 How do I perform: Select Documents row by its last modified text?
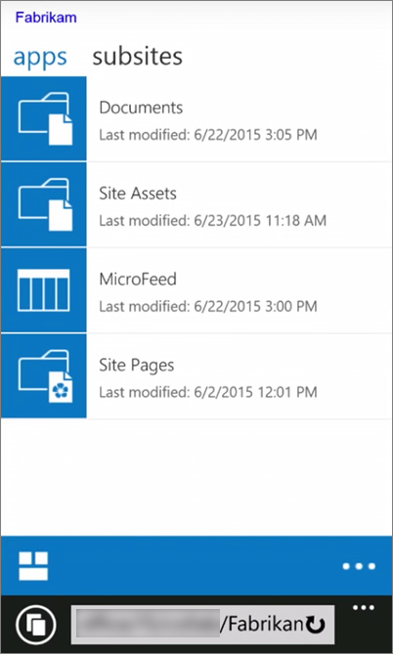coord(208,135)
